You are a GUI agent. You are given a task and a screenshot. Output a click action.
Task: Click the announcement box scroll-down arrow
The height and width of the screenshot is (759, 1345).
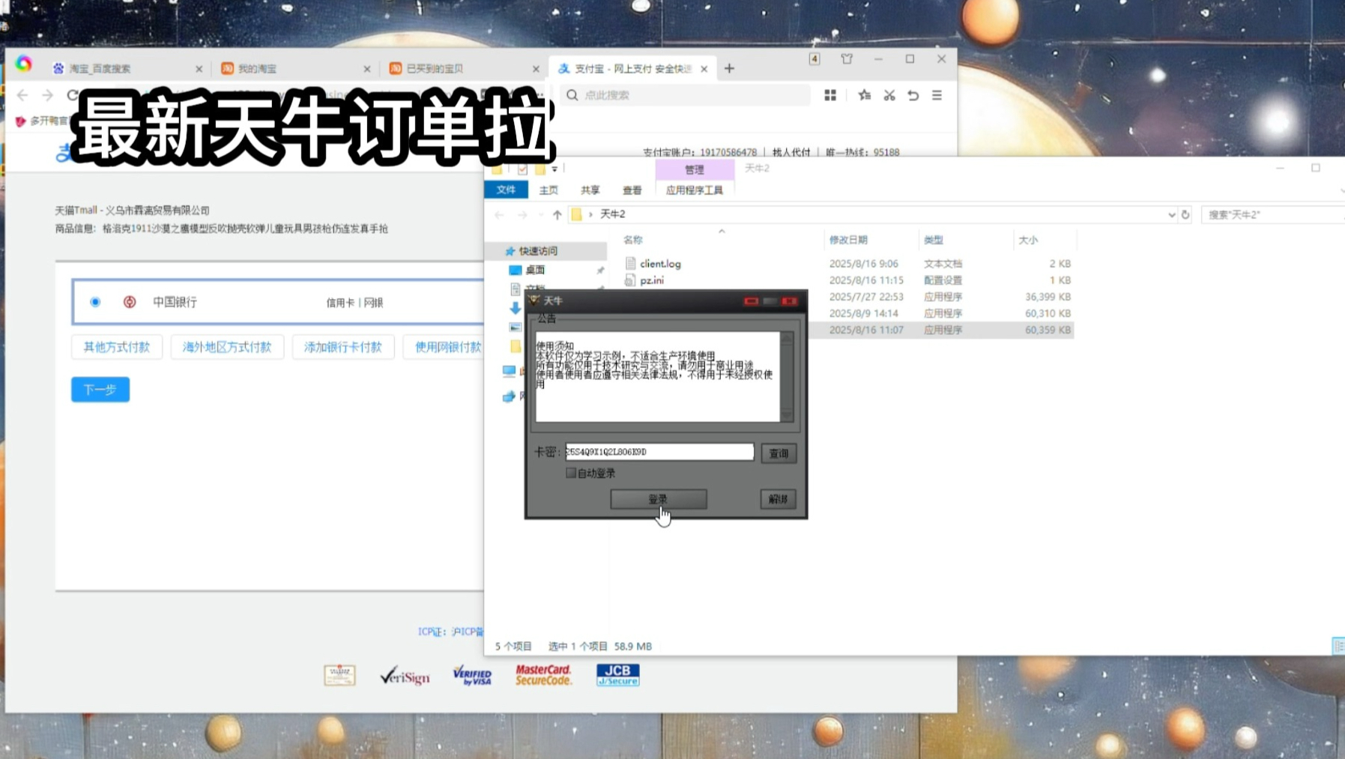[787, 414]
